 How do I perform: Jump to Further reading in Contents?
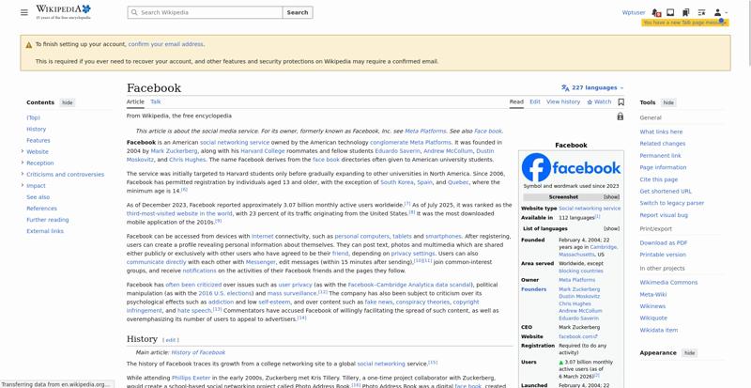[x=48, y=220]
